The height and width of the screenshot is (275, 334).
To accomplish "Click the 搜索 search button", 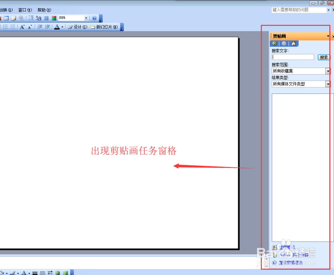I will tap(324, 57).
